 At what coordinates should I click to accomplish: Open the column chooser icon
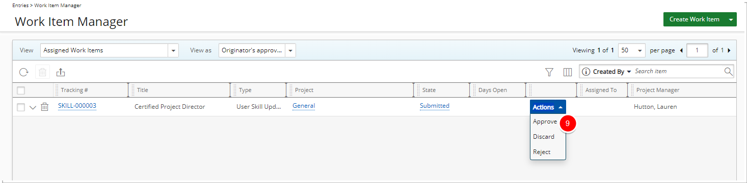click(568, 72)
